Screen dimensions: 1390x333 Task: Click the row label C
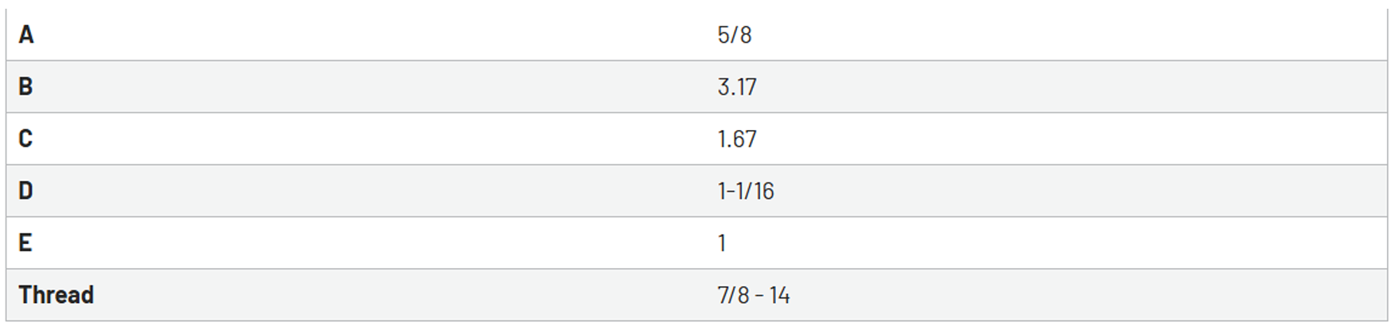(26, 139)
